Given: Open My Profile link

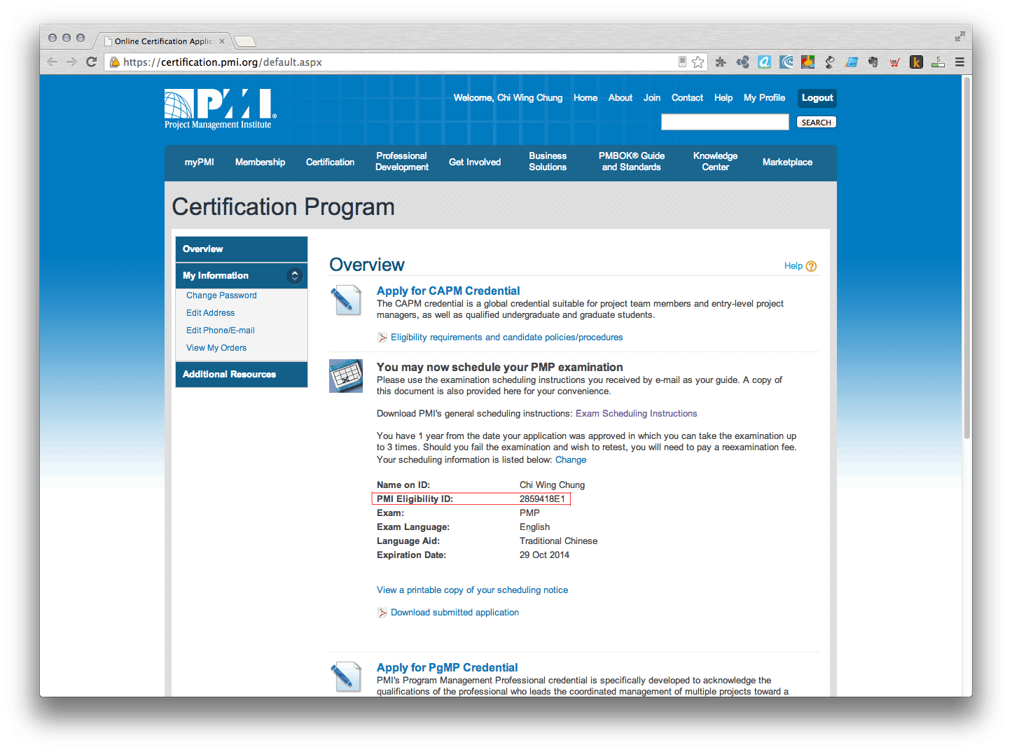Looking at the screenshot, I should 764,98.
